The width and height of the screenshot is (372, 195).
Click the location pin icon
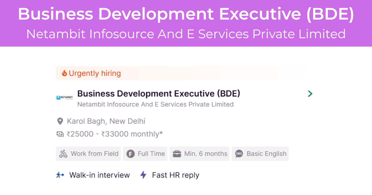pyautogui.click(x=60, y=121)
